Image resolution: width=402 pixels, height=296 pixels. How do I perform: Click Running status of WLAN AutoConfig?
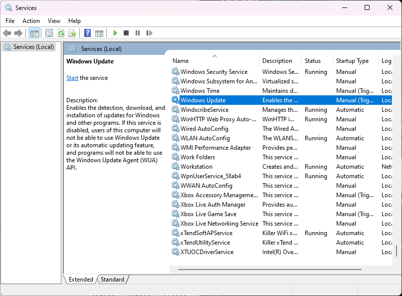click(316, 138)
